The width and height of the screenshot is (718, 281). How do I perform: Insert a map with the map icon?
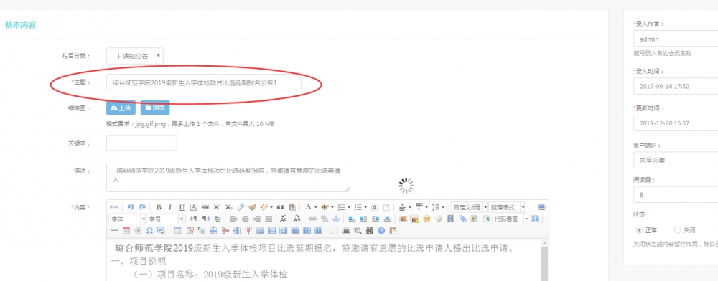coord(474,219)
